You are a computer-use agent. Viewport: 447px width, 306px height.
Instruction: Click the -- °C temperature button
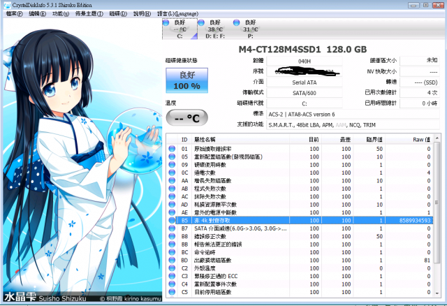[x=186, y=117]
